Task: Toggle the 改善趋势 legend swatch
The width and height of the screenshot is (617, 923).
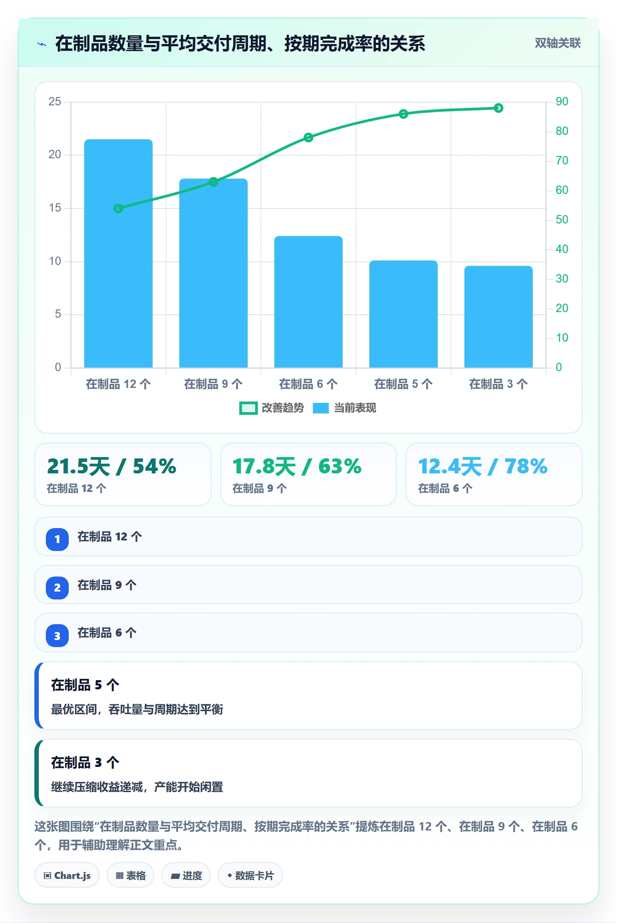Action: coord(248,408)
